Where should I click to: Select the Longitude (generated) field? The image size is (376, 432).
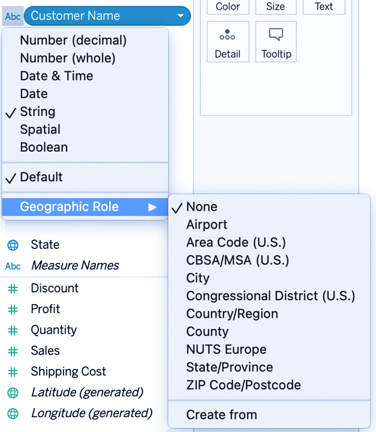pyautogui.click(x=92, y=413)
